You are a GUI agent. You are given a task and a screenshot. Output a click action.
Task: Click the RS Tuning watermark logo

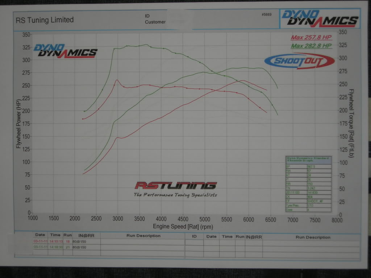(175, 186)
